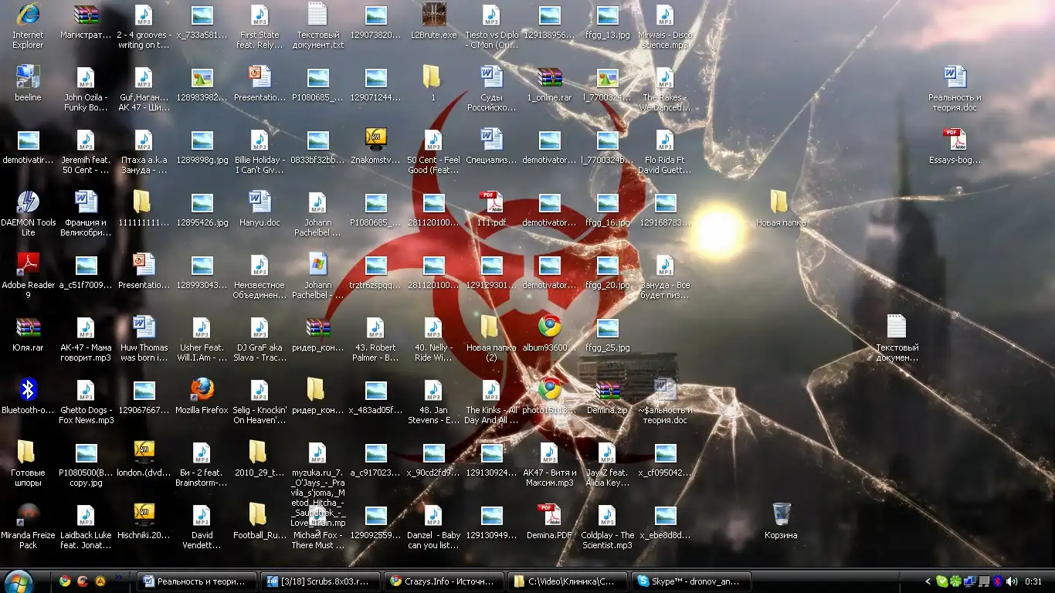Open Adobe Reader 9 shortcut
The image size is (1055, 593).
coord(28,266)
